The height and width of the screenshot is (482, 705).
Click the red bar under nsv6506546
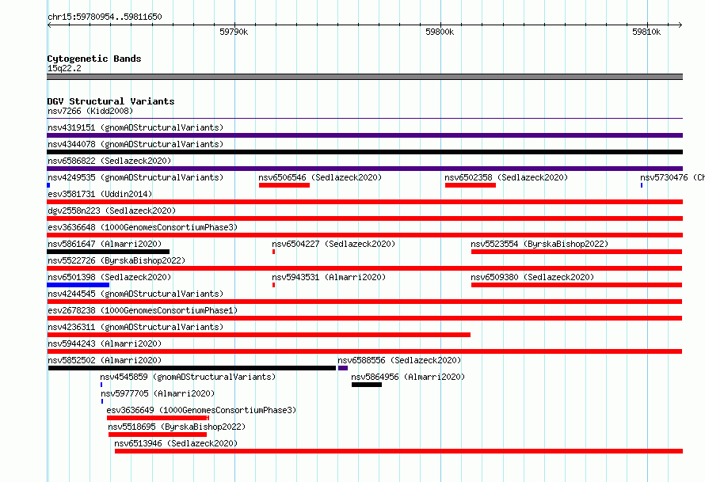(284, 185)
